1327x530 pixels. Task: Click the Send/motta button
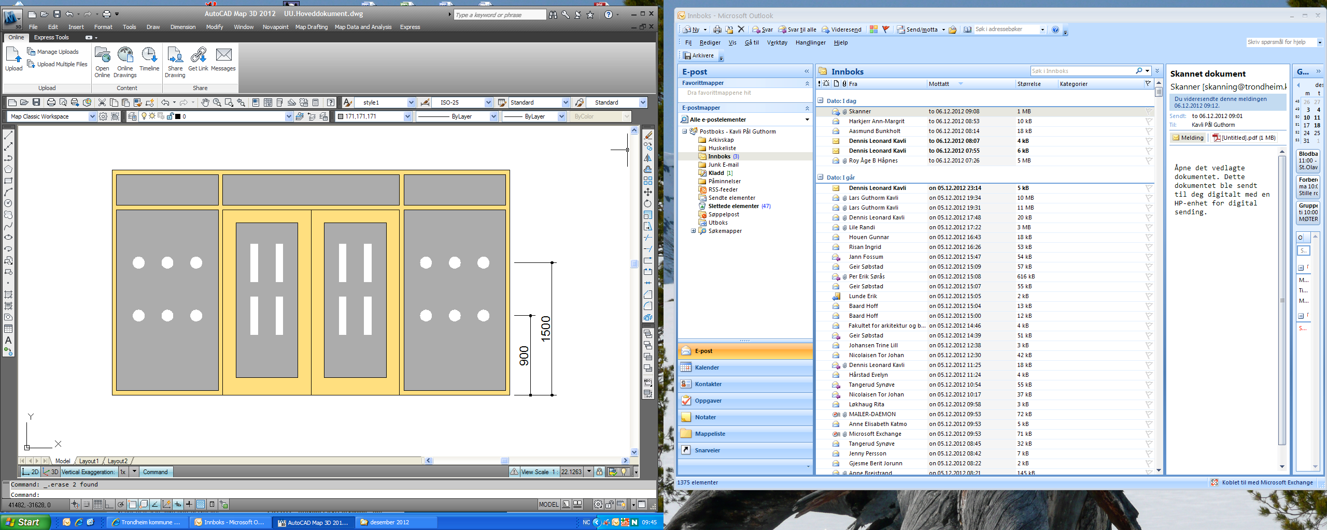(x=917, y=30)
